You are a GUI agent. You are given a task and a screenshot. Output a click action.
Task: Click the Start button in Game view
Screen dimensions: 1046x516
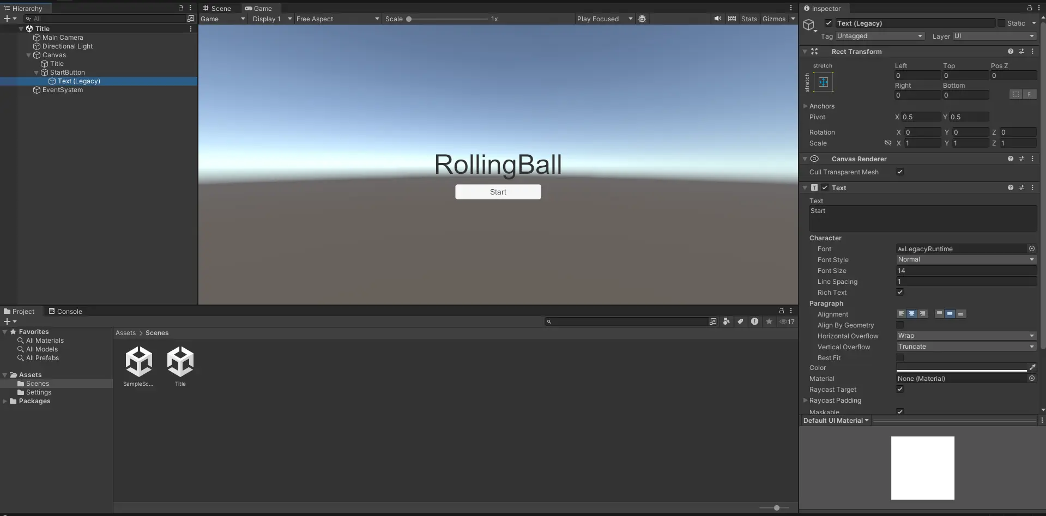click(498, 192)
